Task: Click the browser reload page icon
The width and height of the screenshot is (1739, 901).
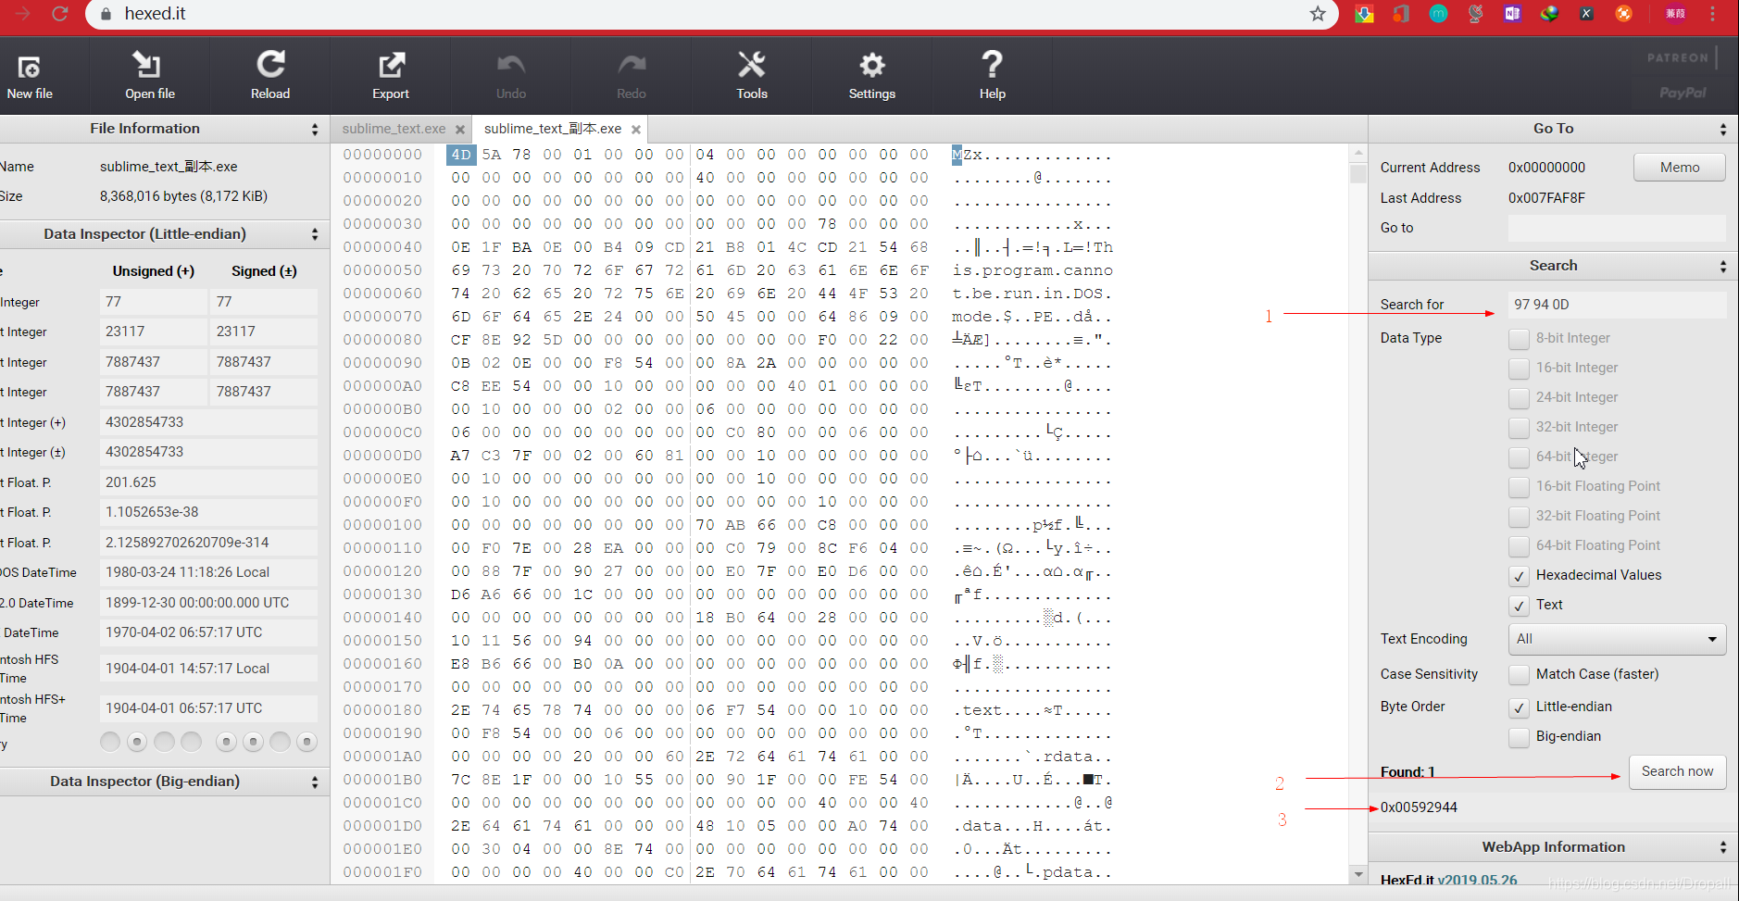Action: pyautogui.click(x=60, y=14)
